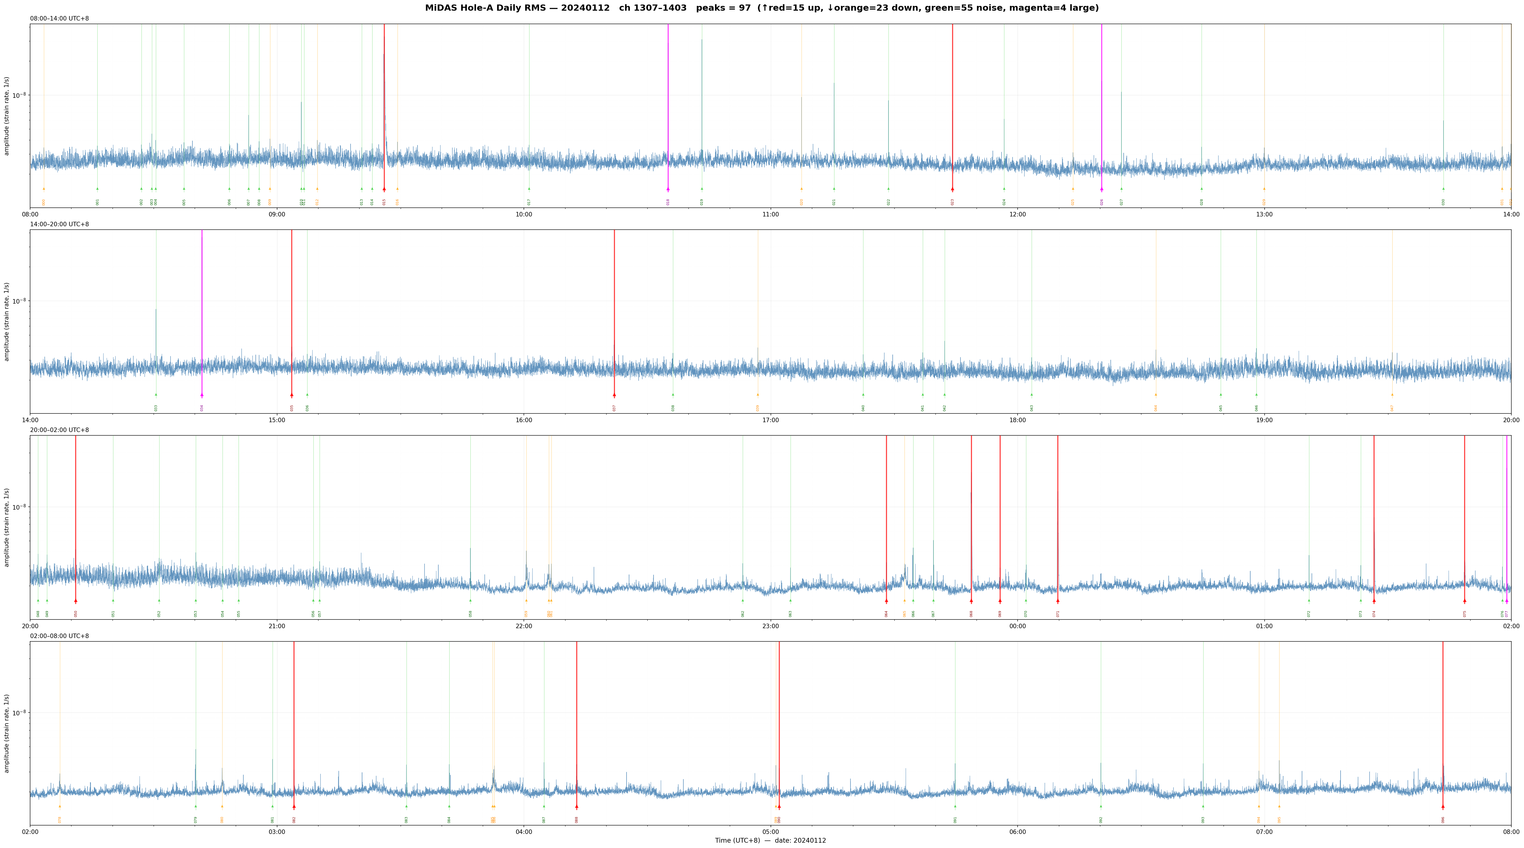
Task: Click the 'Time (UTC+8) — date: 20240112' axis label
Action: (x=770, y=841)
